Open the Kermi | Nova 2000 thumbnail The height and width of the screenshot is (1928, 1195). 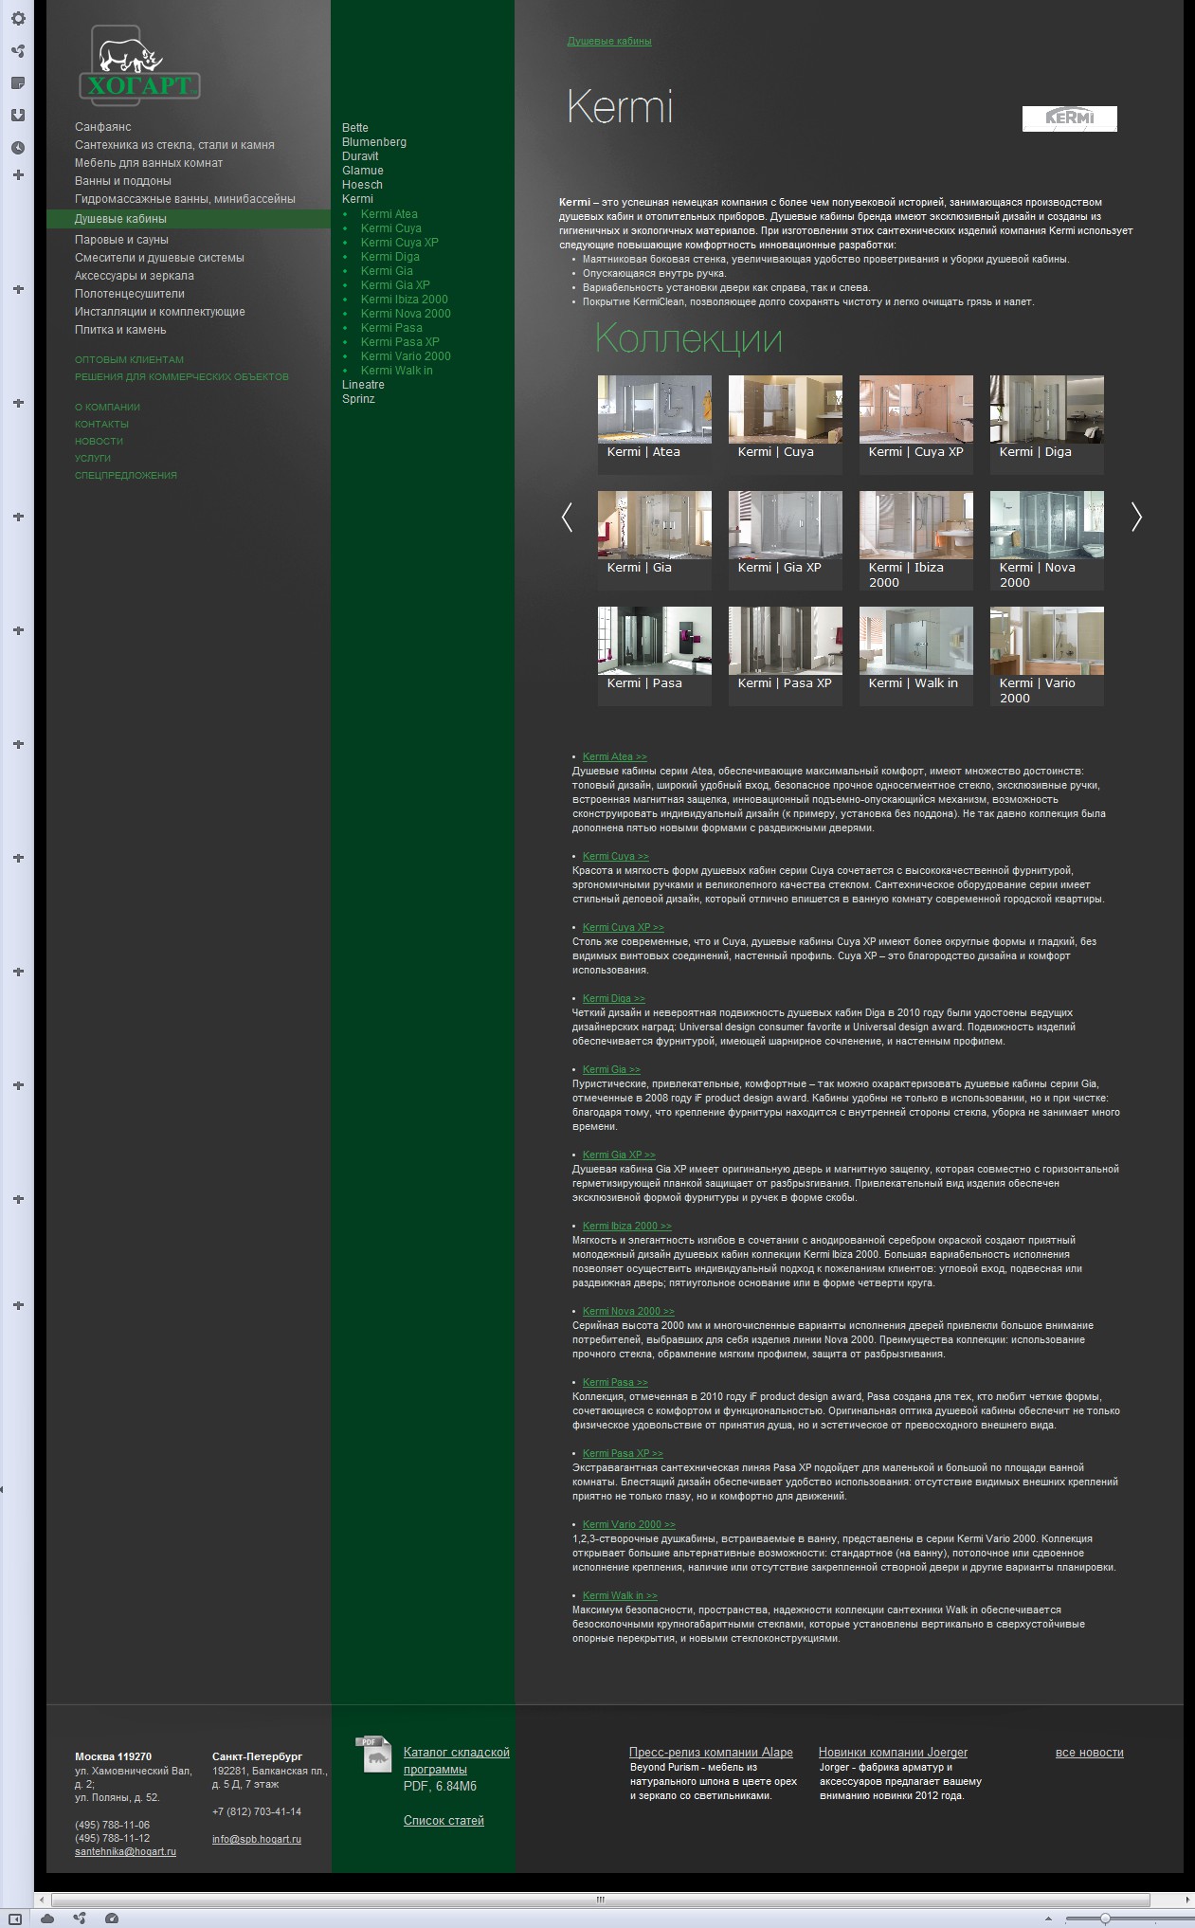coord(1046,540)
